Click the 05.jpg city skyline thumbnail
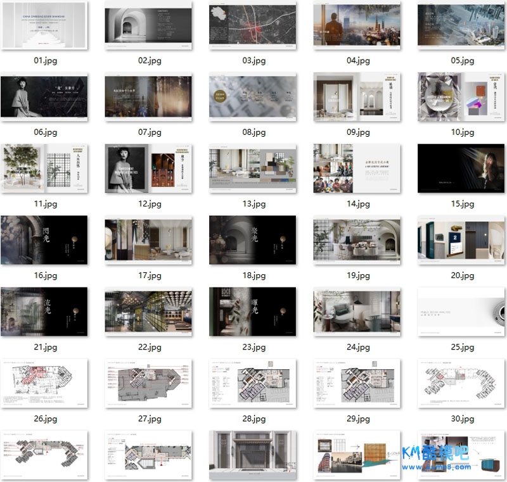 coord(461,27)
